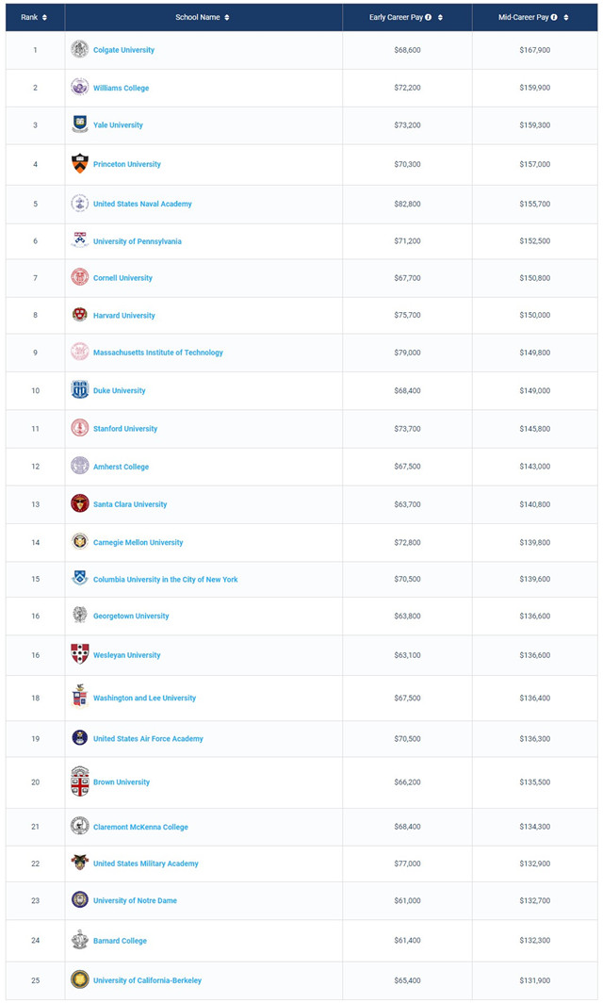Click the Duke University logo
This screenshot has width=603, height=1003.
(79, 389)
